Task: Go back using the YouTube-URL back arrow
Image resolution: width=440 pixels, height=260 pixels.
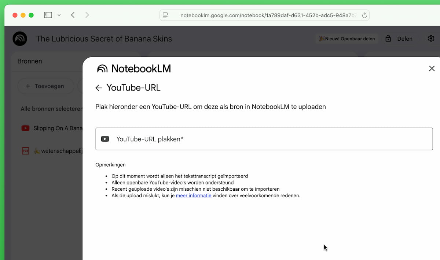Action: 98,88
